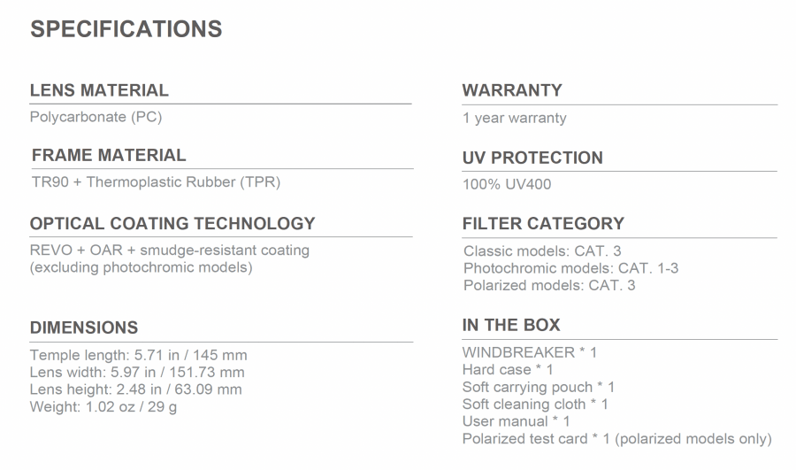Click the Lens height measurement line
The height and width of the screenshot is (470, 796).
click(x=135, y=389)
